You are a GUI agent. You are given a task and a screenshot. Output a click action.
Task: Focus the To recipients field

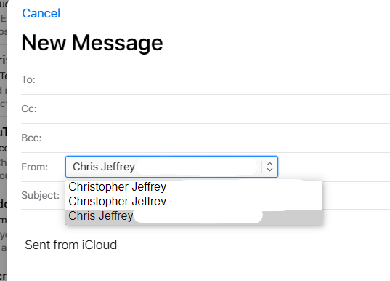click(214, 80)
